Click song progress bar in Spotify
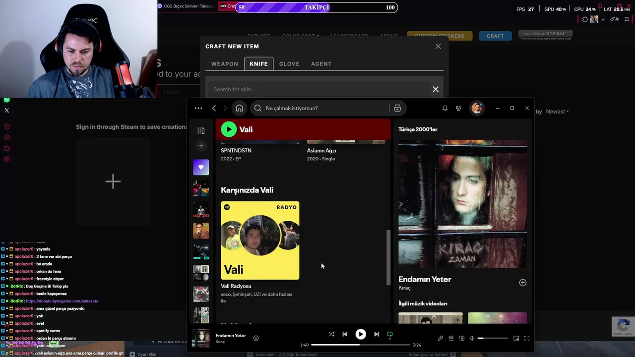635x357 pixels. pyautogui.click(x=361, y=345)
